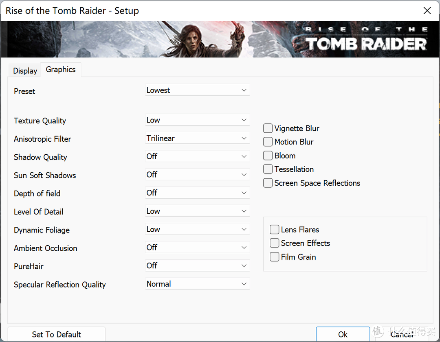
Task: Open the Specular Reflection Quality dropdown
Action: [x=197, y=284]
